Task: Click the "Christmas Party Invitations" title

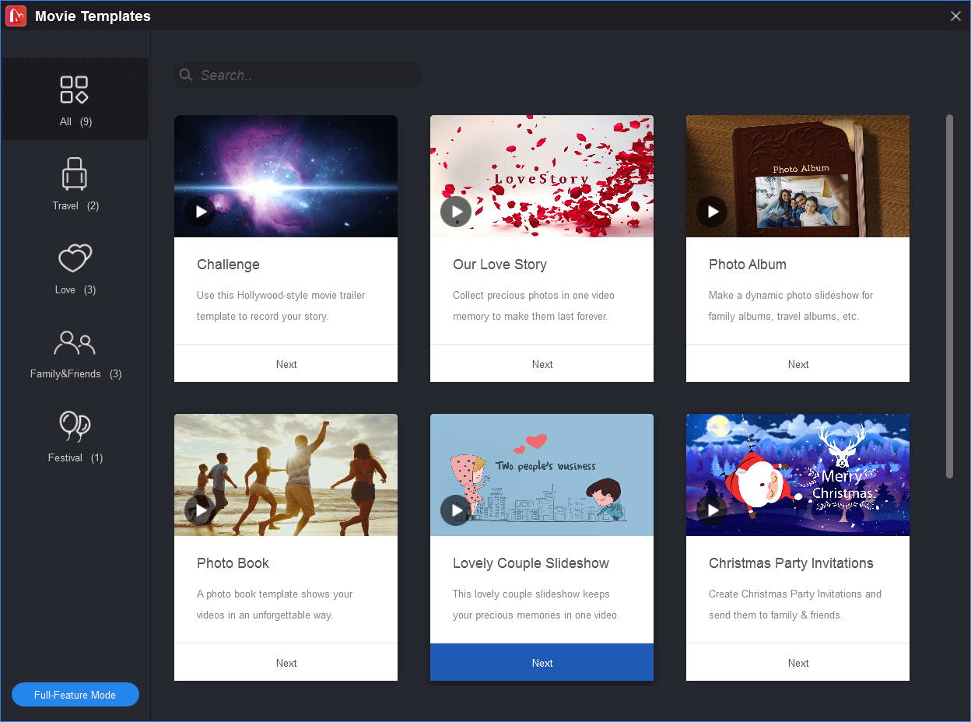Action: pos(791,563)
